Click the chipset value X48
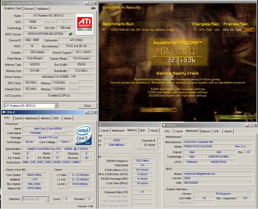 click(219, 152)
